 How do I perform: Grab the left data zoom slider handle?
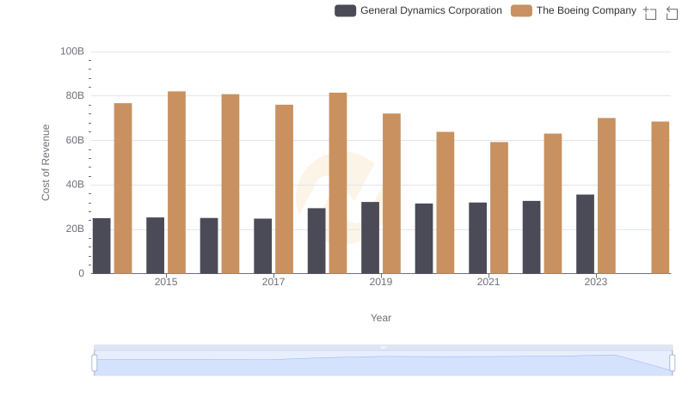(x=95, y=362)
